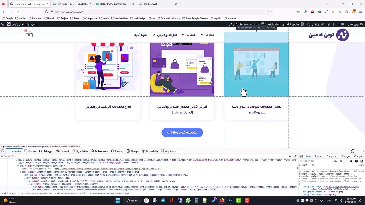Open Photoshop from the taskbar
Screen dimensions: 365x205
pos(230,200)
